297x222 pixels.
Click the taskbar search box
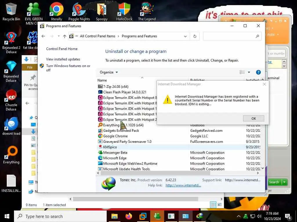click(60, 216)
